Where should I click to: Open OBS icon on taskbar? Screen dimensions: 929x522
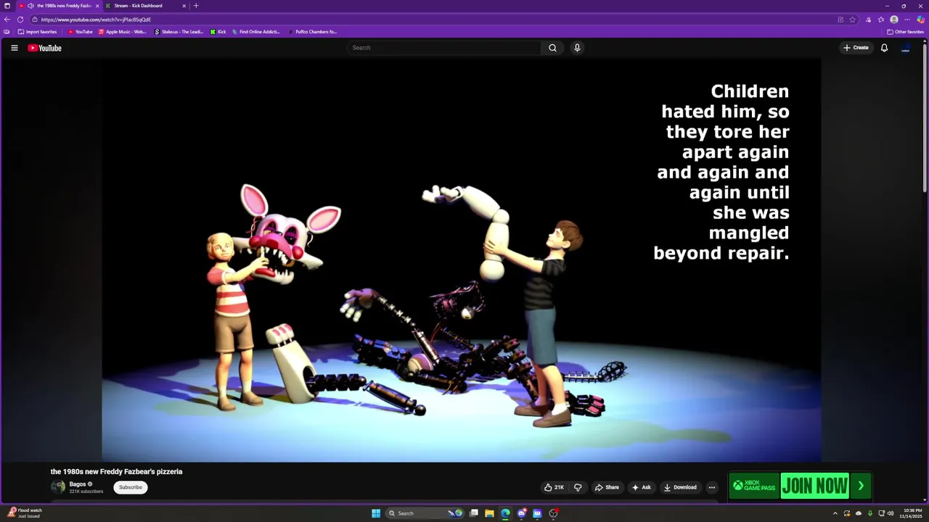553,513
